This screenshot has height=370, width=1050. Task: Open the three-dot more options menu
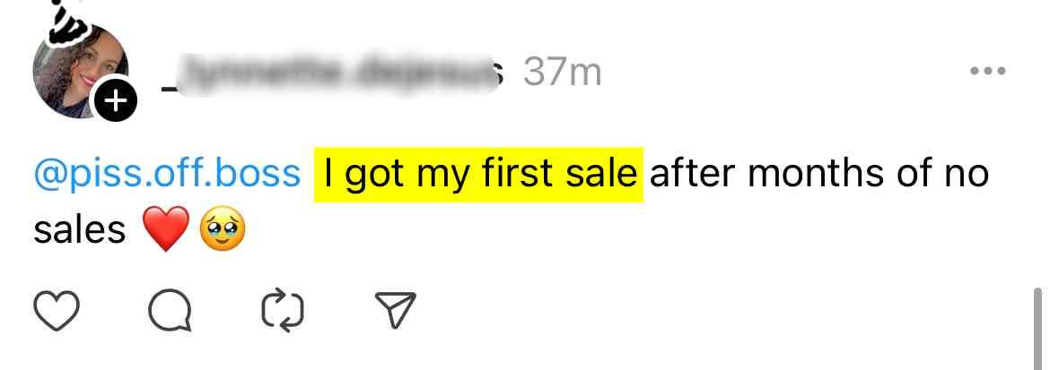pyautogui.click(x=988, y=71)
